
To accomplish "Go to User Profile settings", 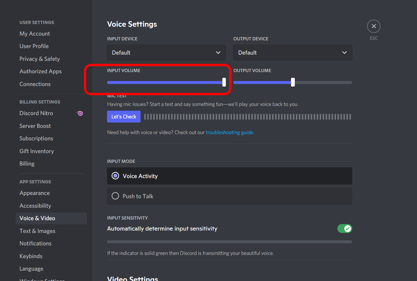I will (x=34, y=46).
